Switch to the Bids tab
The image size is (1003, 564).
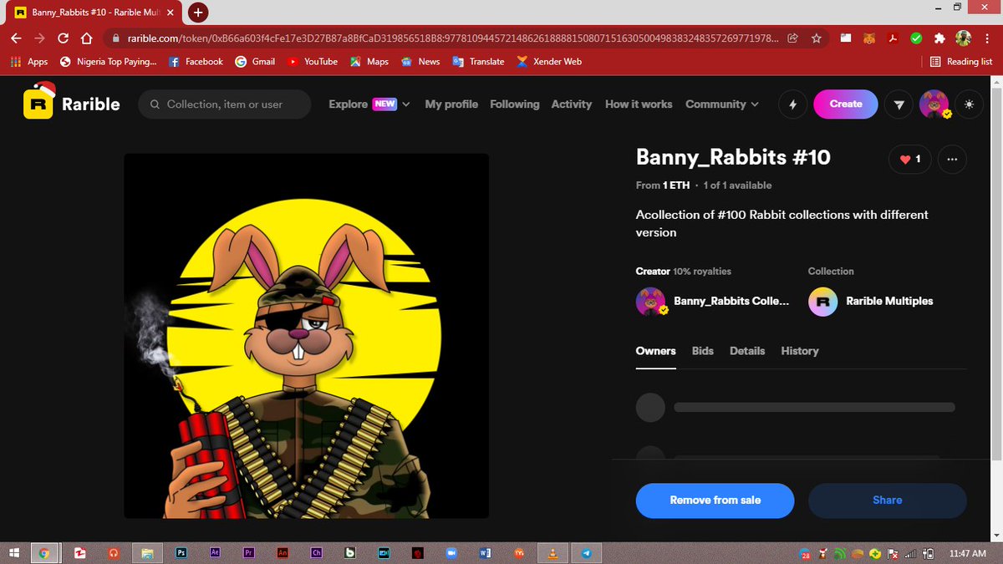703,351
